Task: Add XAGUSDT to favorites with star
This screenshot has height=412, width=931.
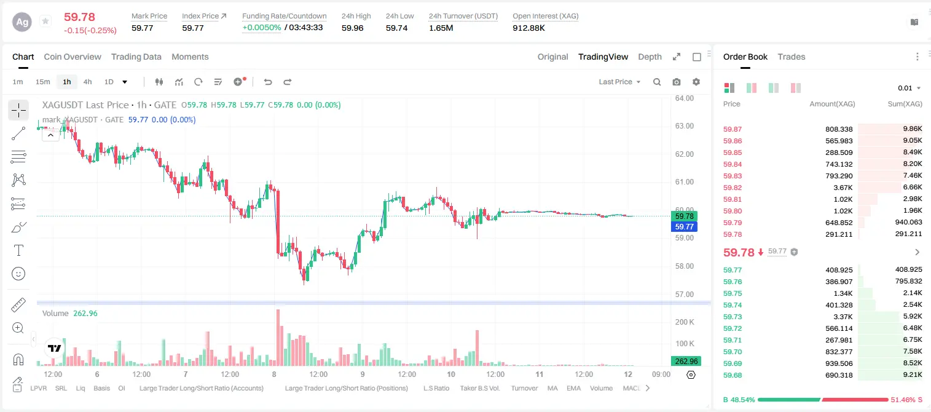Action: click(x=45, y=22)
